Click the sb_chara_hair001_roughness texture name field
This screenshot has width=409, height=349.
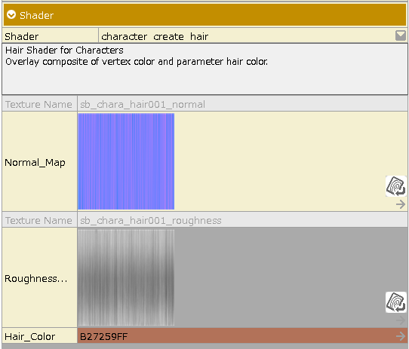pos(242,220)
